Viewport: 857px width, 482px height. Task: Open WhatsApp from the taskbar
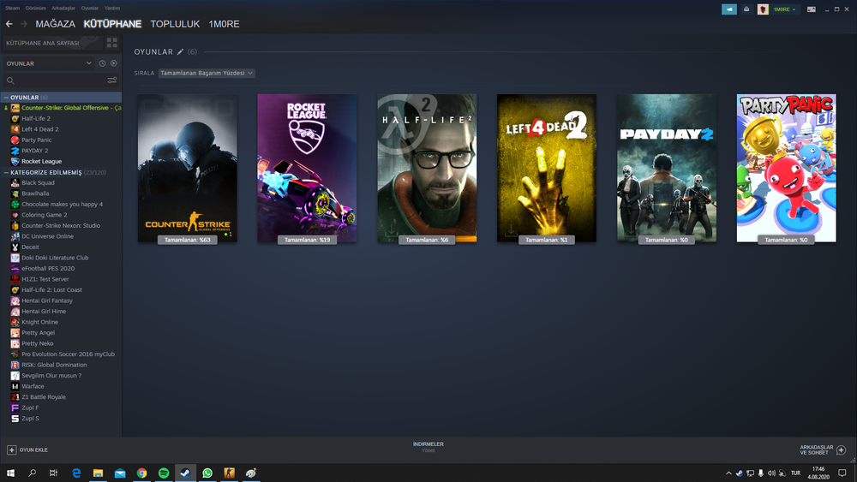[207, 473]
